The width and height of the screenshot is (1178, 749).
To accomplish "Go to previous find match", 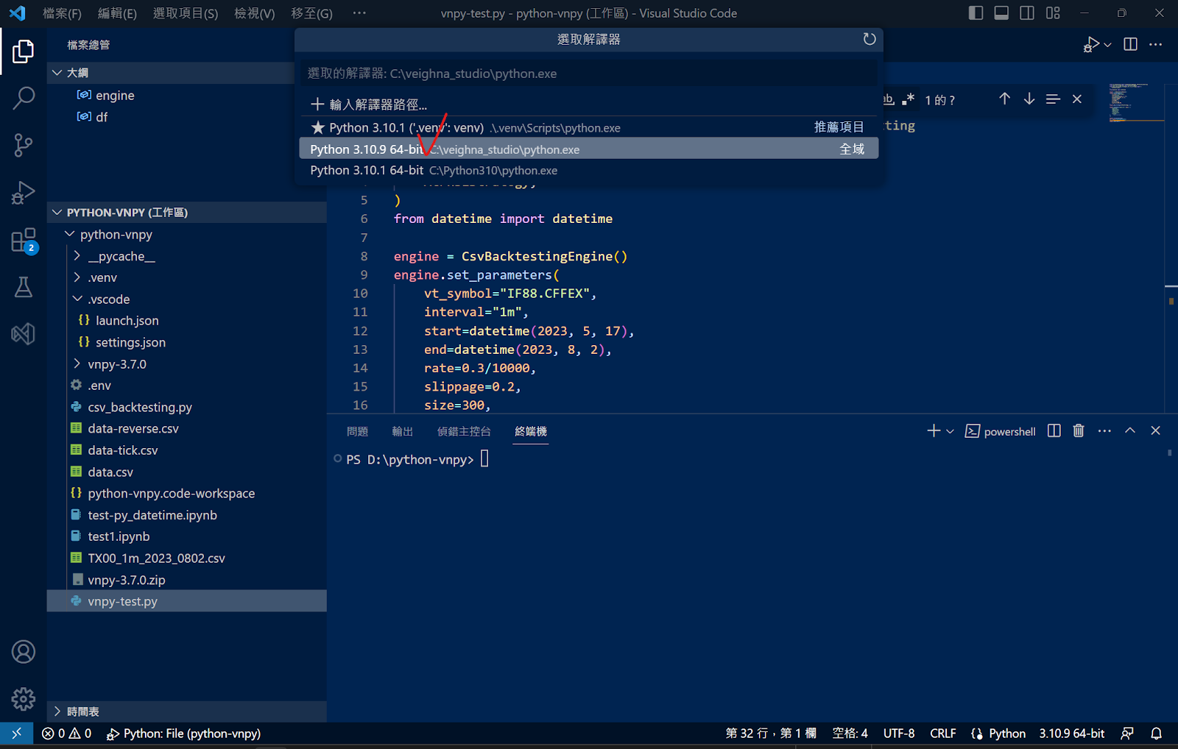I will point(1004,99).
